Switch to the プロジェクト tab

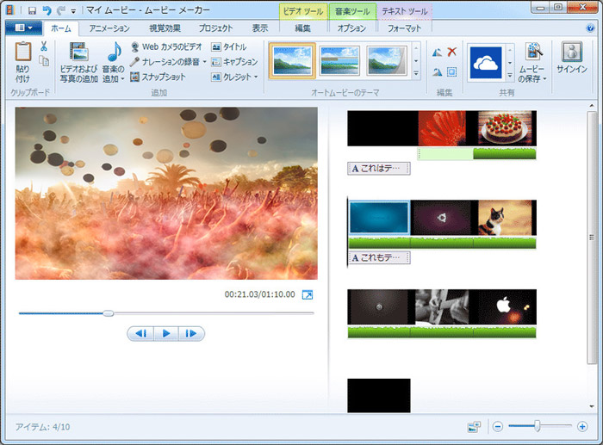[215, 28]
